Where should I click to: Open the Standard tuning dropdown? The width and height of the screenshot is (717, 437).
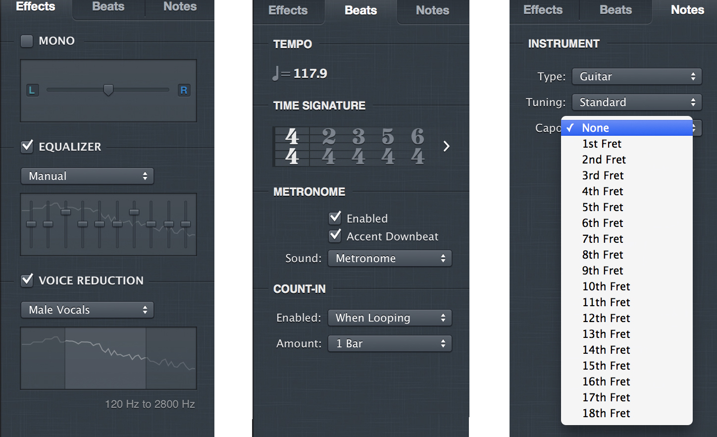coord(637,102)
